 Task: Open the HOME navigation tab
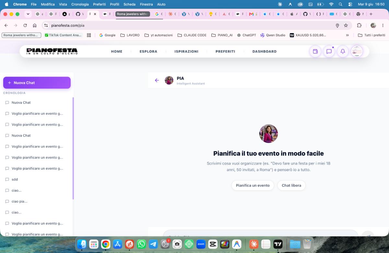coord(117,51)
